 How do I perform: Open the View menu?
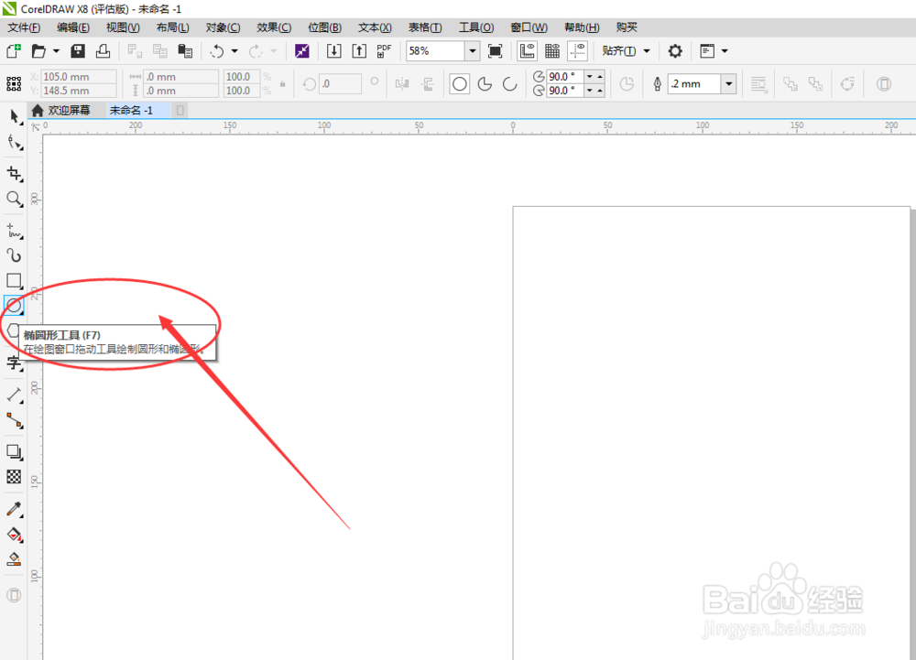123,27
